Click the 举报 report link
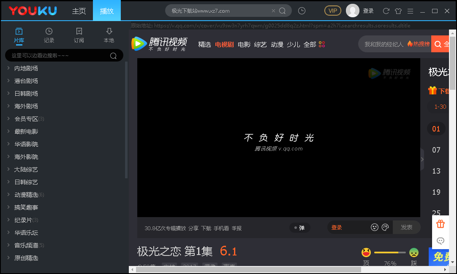This screenshot has height=274, width=457. pos(237,228)
